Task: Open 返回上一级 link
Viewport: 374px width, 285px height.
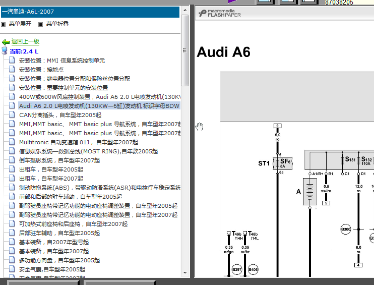Action: 25,41
